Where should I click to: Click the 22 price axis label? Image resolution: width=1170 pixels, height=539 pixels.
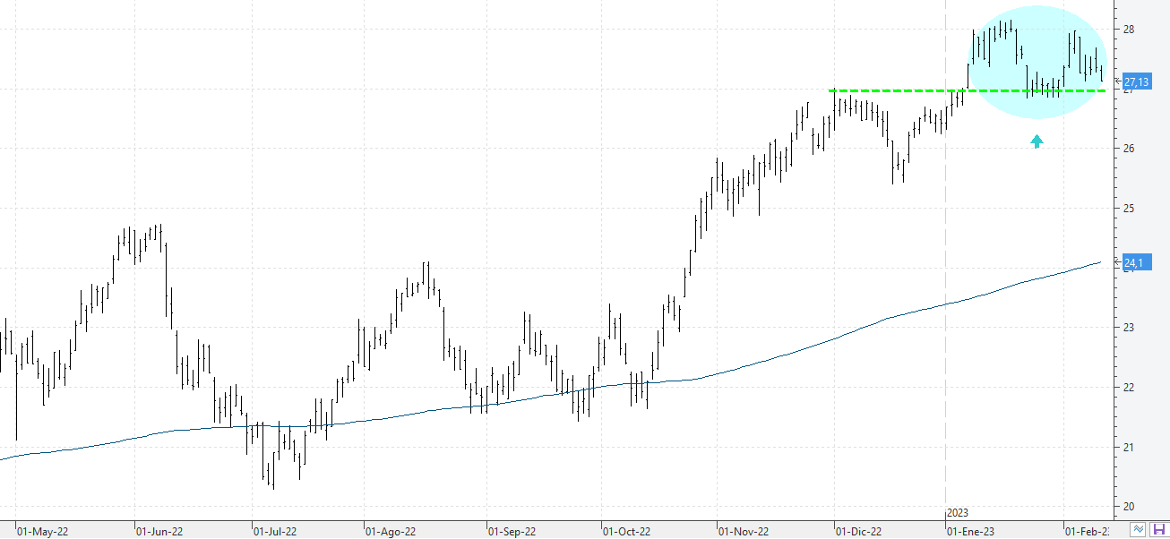click(1130, 388)
